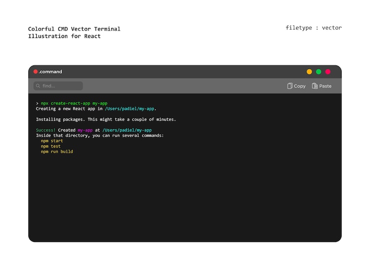370x270 pixels.
Task: Click 'Creating a new React app in' text
Action: click(69, 109)
